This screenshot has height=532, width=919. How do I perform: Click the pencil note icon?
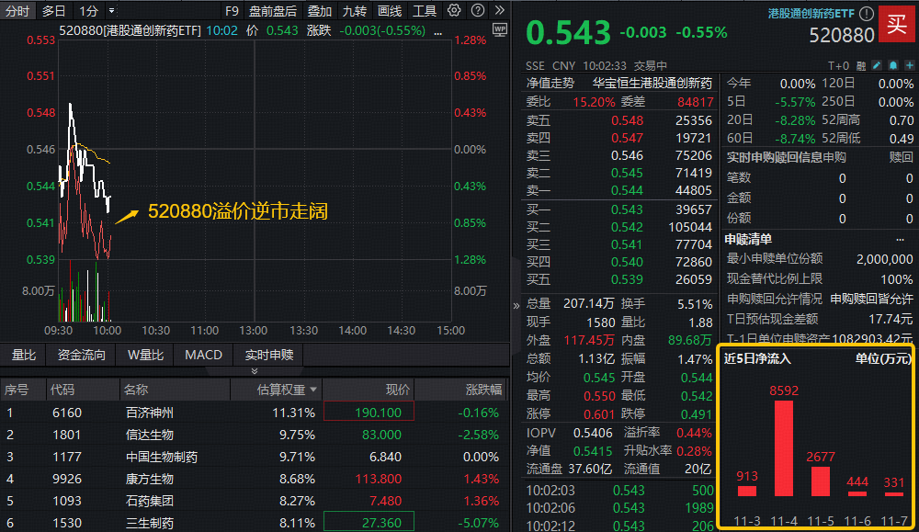[x=876, y=65]
